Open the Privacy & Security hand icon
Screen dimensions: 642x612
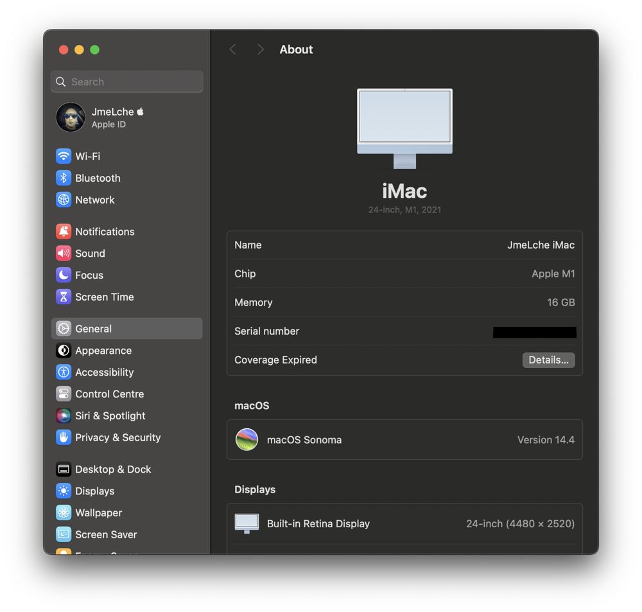point(64,437)
